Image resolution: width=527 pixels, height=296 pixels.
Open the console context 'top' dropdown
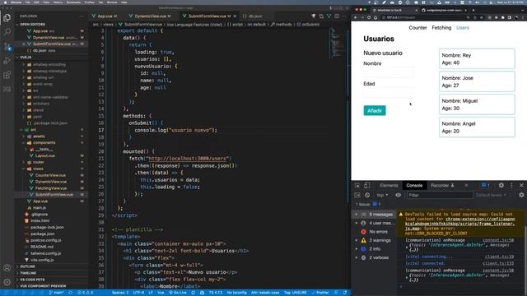382,195
